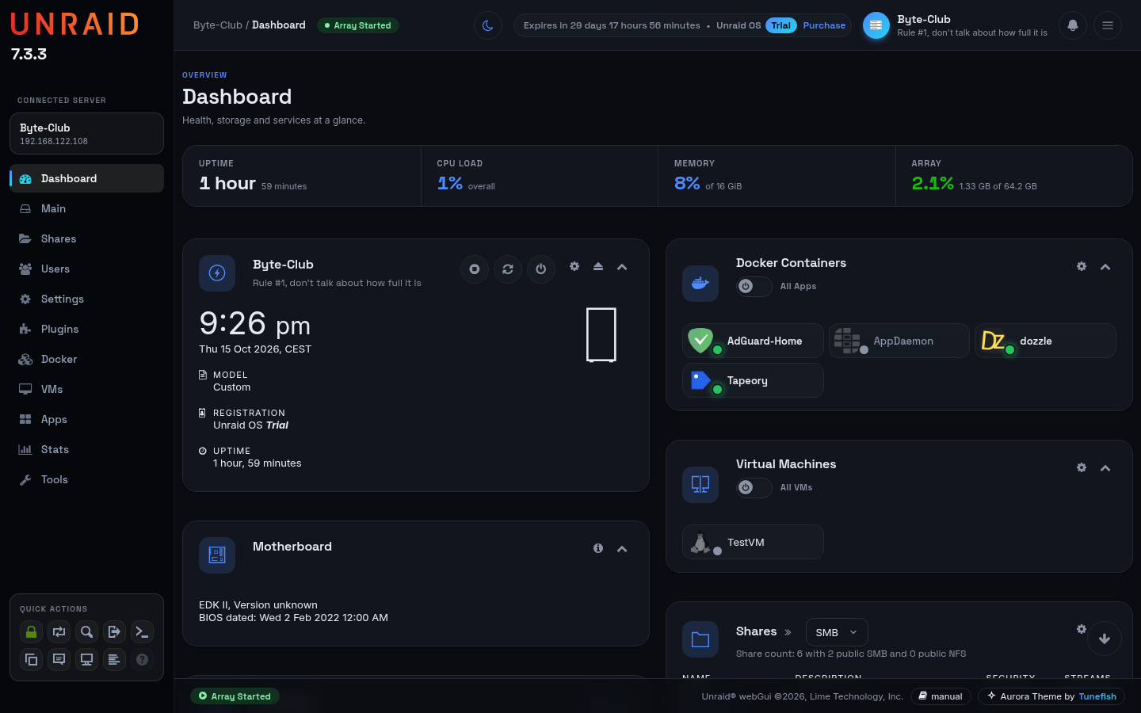This screenshot has width=1141, height=713.
Task: Click the help question-mark quick action
Action: pos(142,659)
